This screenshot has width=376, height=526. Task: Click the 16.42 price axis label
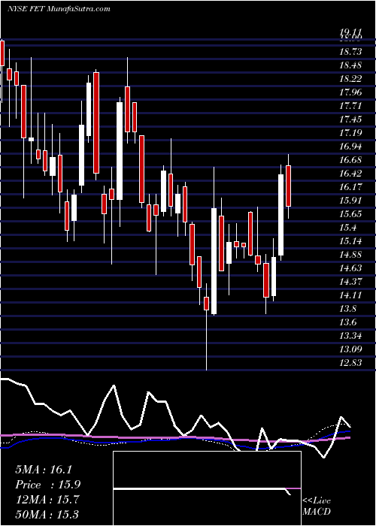(350, 173)
